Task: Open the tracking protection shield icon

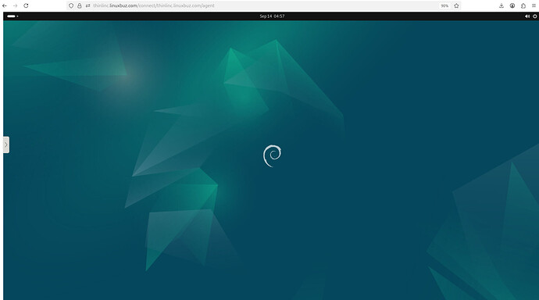Action: [71, 5]
